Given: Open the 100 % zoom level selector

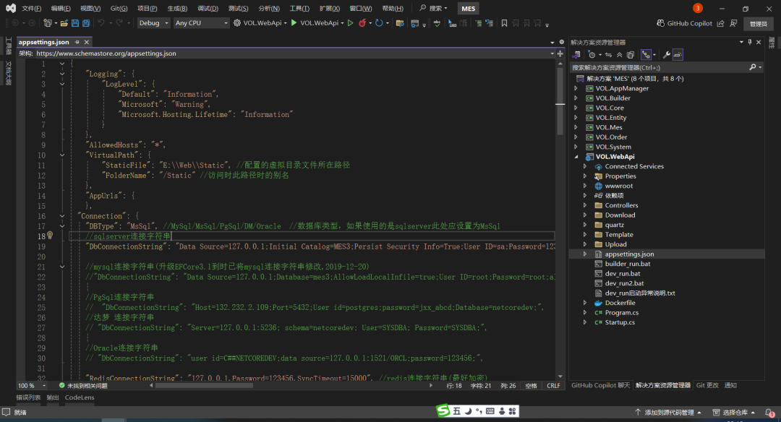Looking at the screenshot, I should point(31,386).
